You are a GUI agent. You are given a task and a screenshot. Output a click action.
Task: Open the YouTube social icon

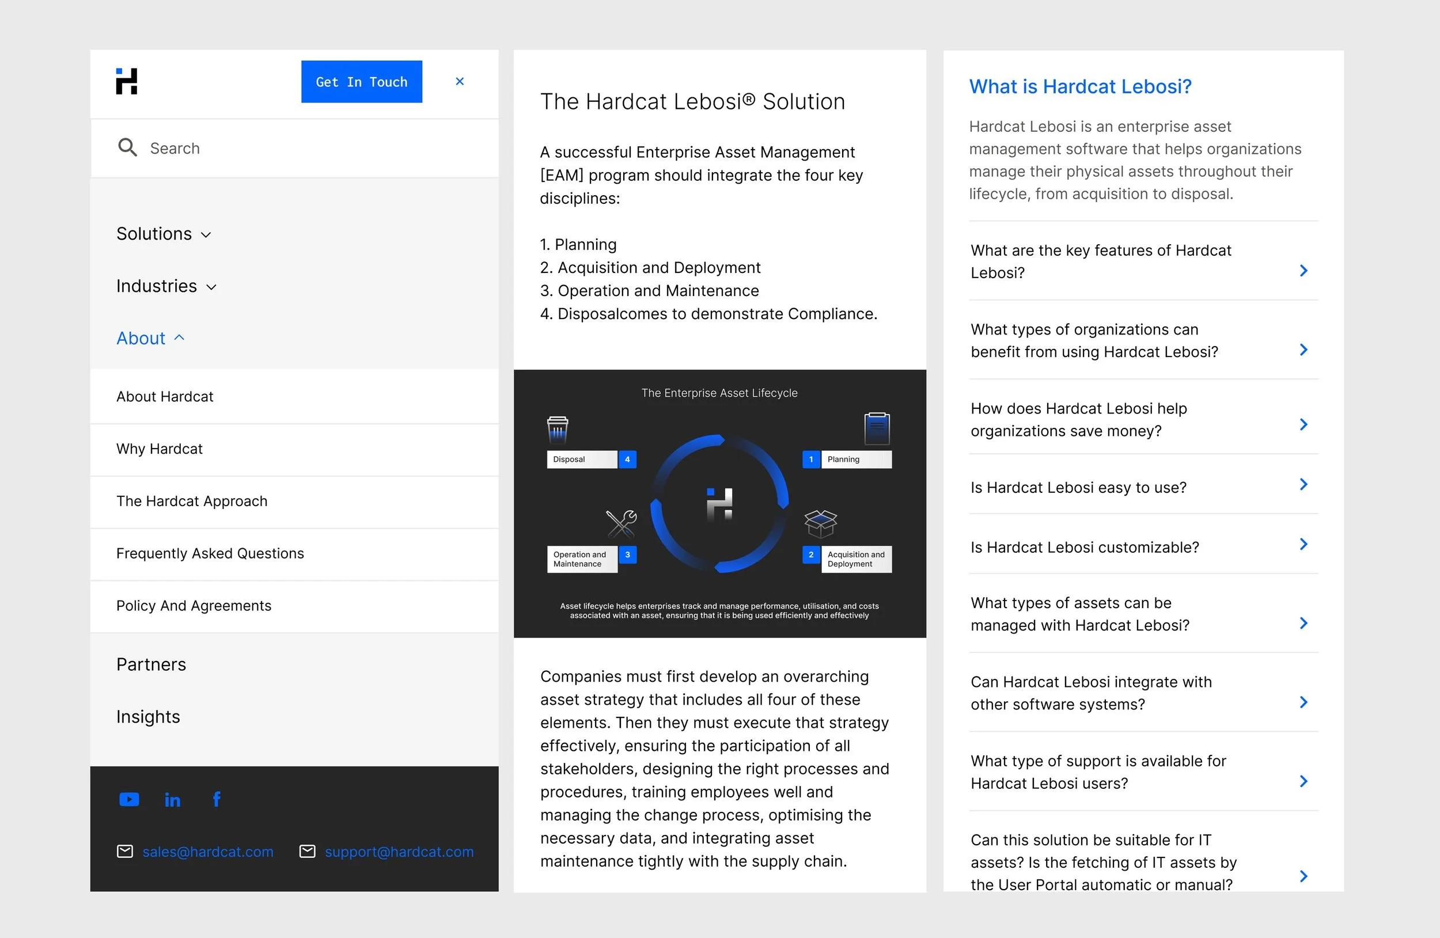coord(129,799)
